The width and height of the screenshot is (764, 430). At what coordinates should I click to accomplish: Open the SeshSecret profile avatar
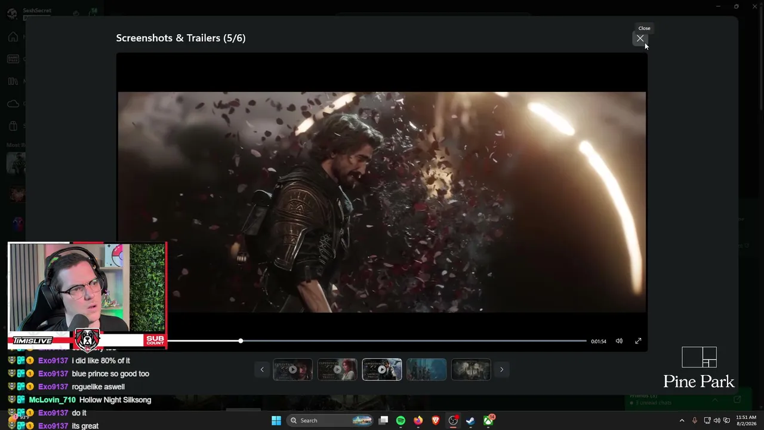click(x=12, y=13)
